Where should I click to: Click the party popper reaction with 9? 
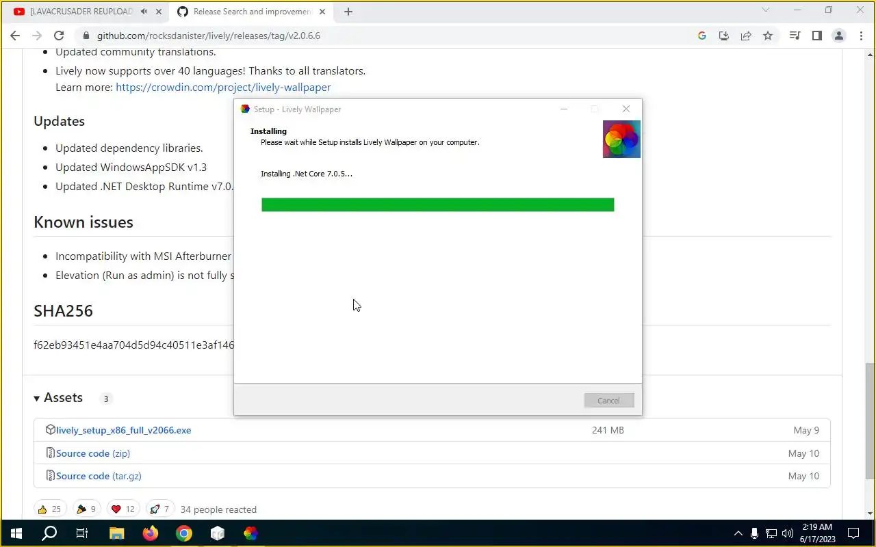tap(86, 509)
